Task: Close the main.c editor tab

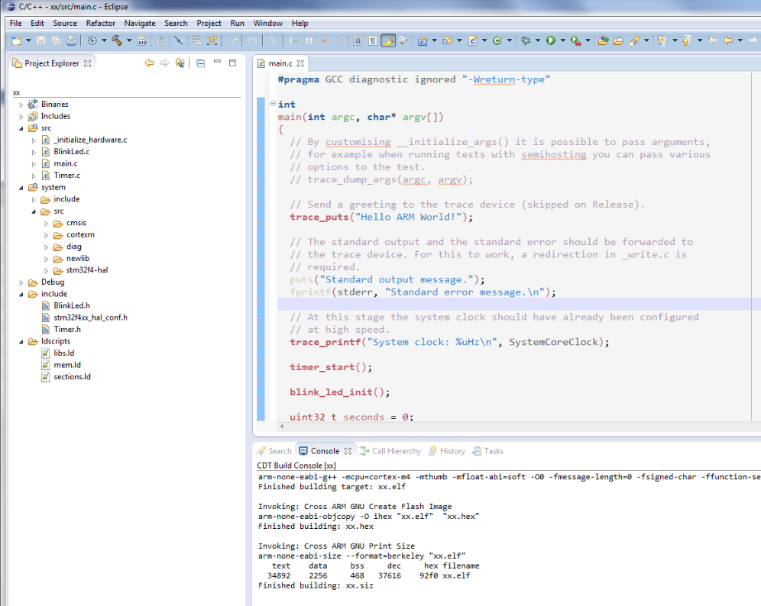Action: [300, 63]
